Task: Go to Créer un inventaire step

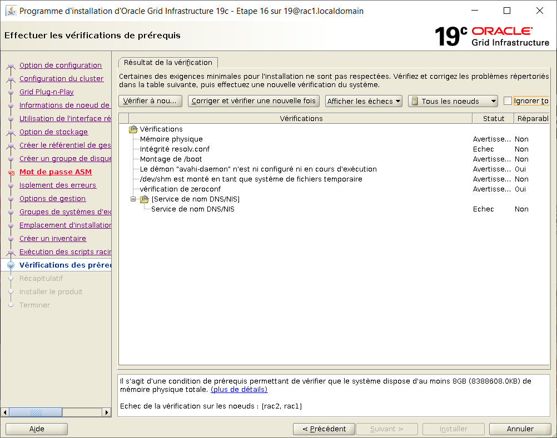Action: tap(53, 239)
